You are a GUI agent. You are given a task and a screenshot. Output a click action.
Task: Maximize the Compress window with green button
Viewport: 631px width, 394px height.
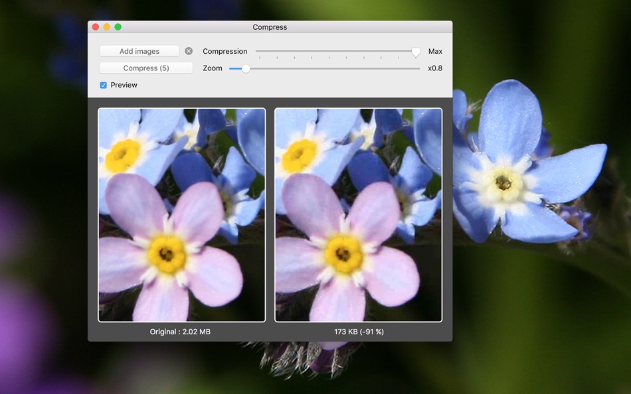pos(118,27)
